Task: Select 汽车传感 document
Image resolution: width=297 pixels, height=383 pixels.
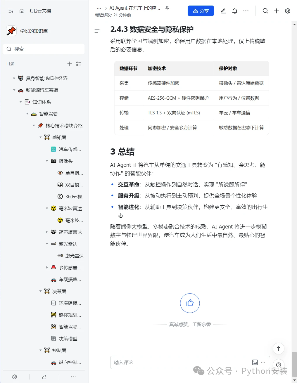Action: tap(70, 149)
